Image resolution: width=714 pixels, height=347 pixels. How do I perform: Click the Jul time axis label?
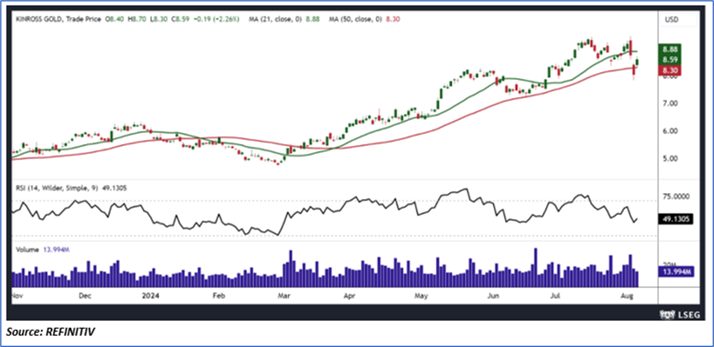tap(555, 296)
